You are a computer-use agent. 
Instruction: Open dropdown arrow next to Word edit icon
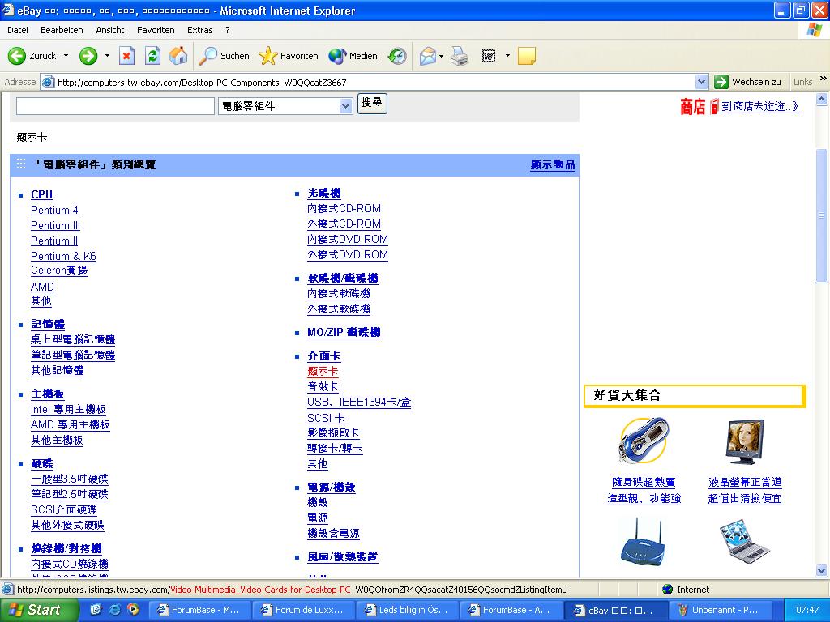point(507,56)
